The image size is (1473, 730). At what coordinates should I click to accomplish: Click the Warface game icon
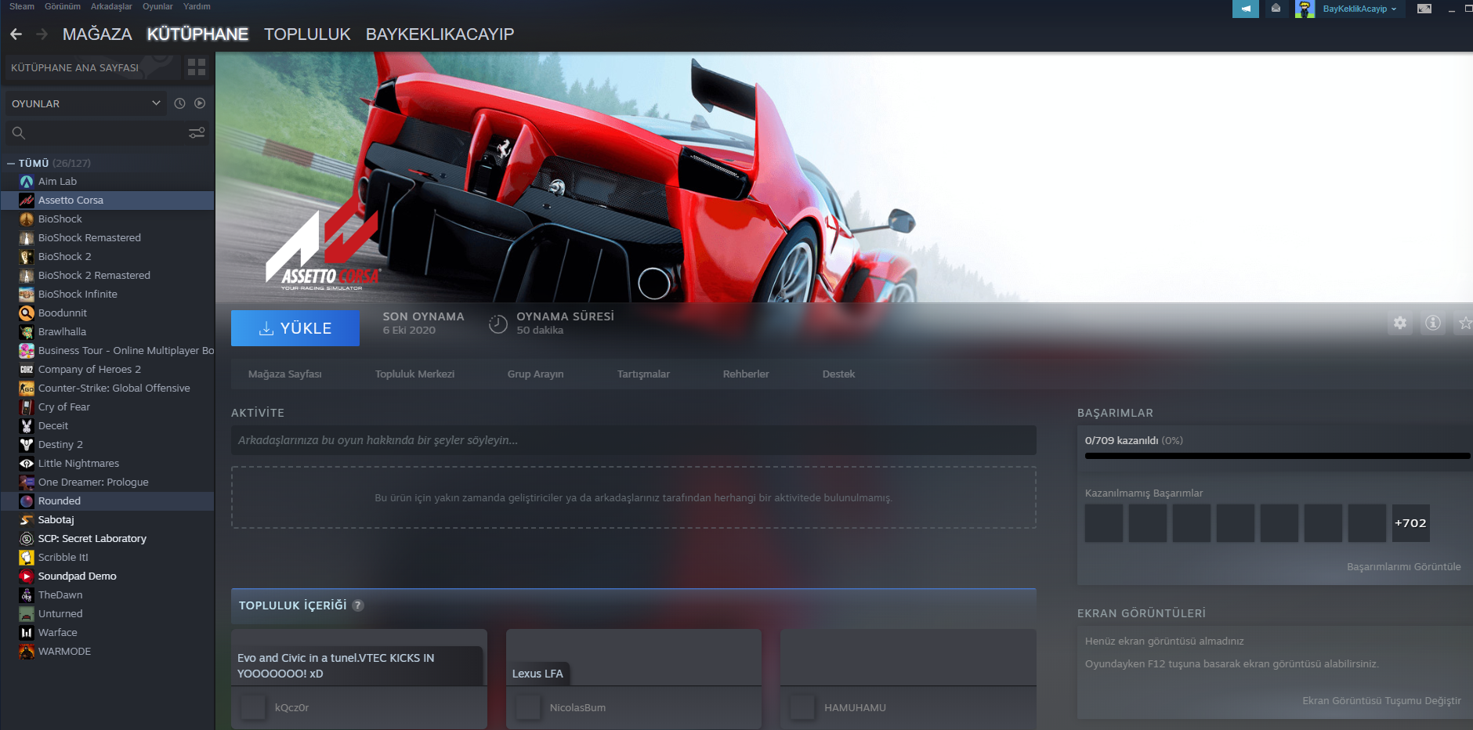[x=27, y=633]
